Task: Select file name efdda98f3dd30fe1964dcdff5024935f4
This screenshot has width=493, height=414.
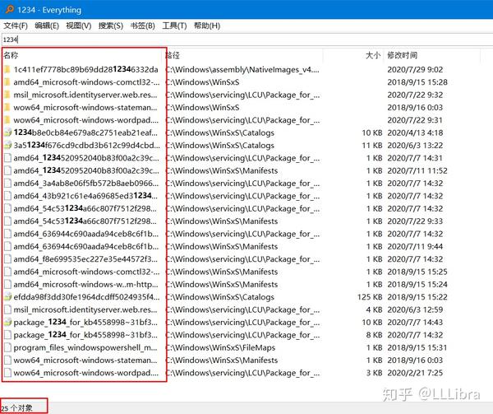Action: (87, 297)
